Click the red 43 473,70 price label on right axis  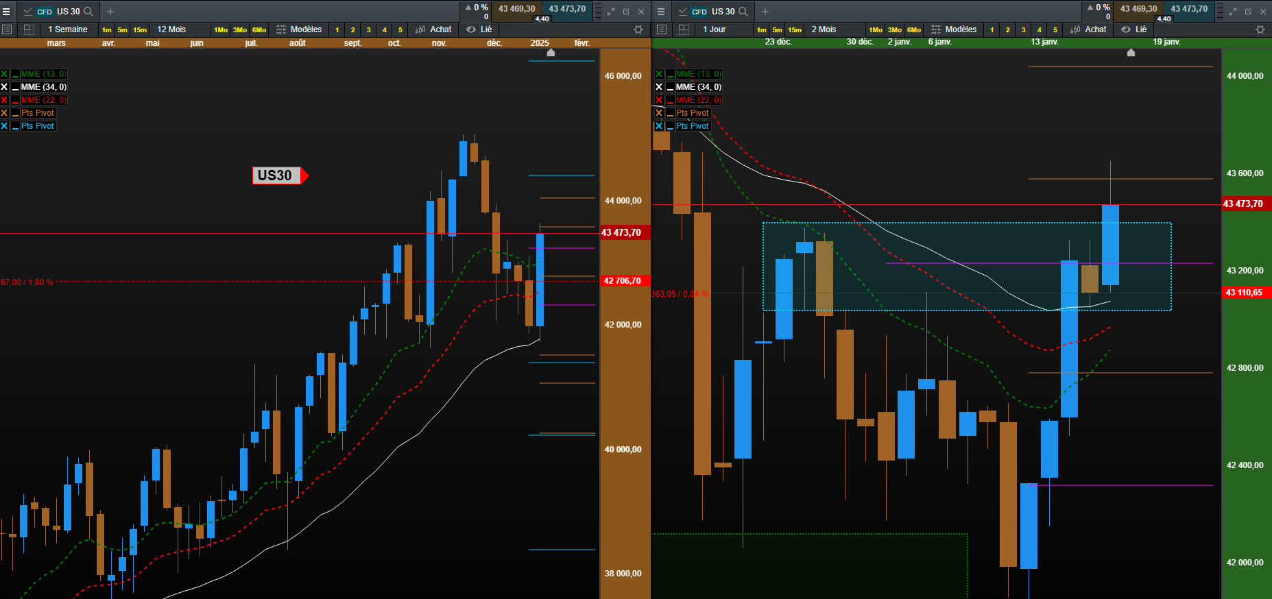pyautogui.click(x=1243, y=204)
